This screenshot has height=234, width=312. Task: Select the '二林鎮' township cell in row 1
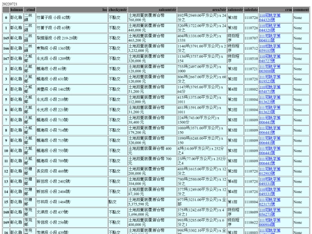[x=29, y=28]
